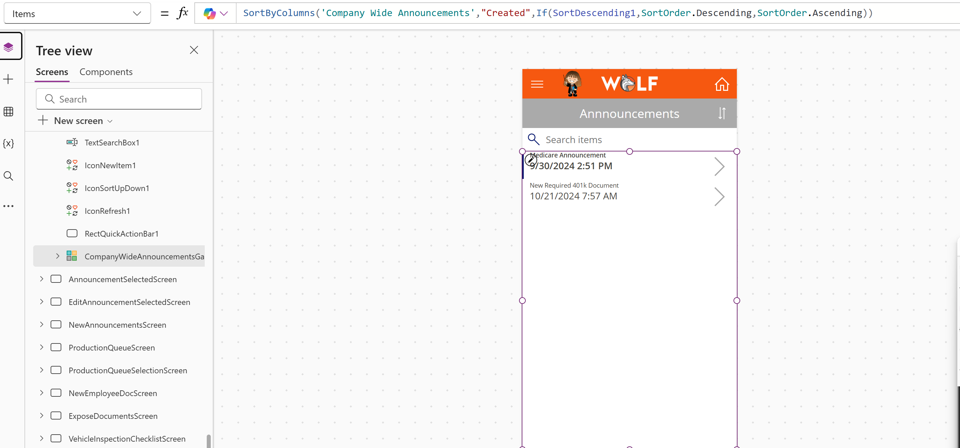The height and width of the screenshot is (448, 960).
Task: Open the New screen dropdown chevron
Action: coord(110,122)
